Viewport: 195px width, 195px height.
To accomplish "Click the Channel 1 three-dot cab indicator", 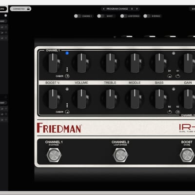I will coord(67,69).
